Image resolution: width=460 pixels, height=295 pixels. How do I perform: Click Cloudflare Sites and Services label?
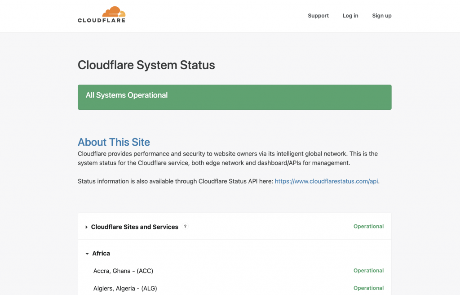[x=134, y=227]
